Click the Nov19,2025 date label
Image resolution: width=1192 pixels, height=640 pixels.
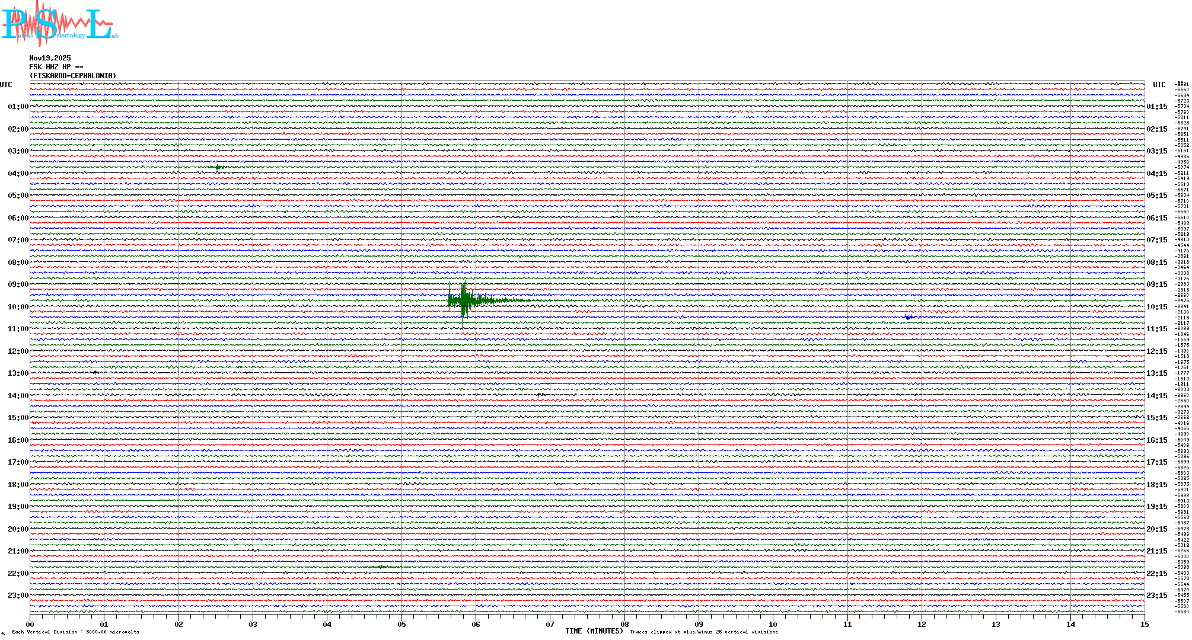pyautogui.click(x=50, y=58)
